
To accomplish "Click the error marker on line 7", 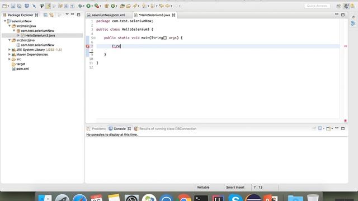I will click(x=88, y=46).
